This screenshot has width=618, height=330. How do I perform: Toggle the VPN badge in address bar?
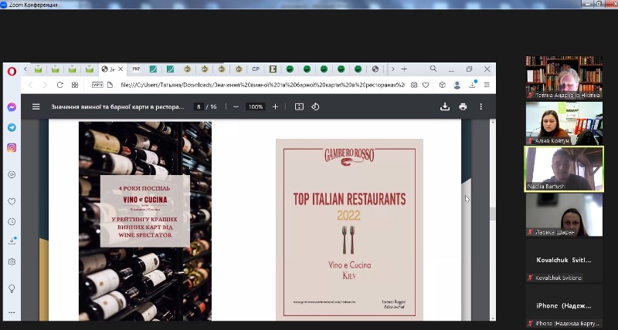97,85
